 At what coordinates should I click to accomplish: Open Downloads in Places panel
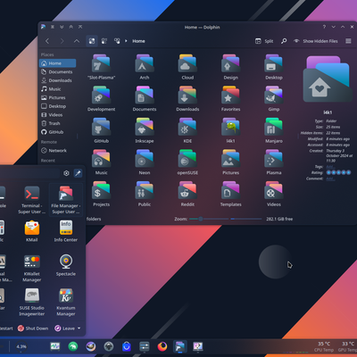click(57, 80)
